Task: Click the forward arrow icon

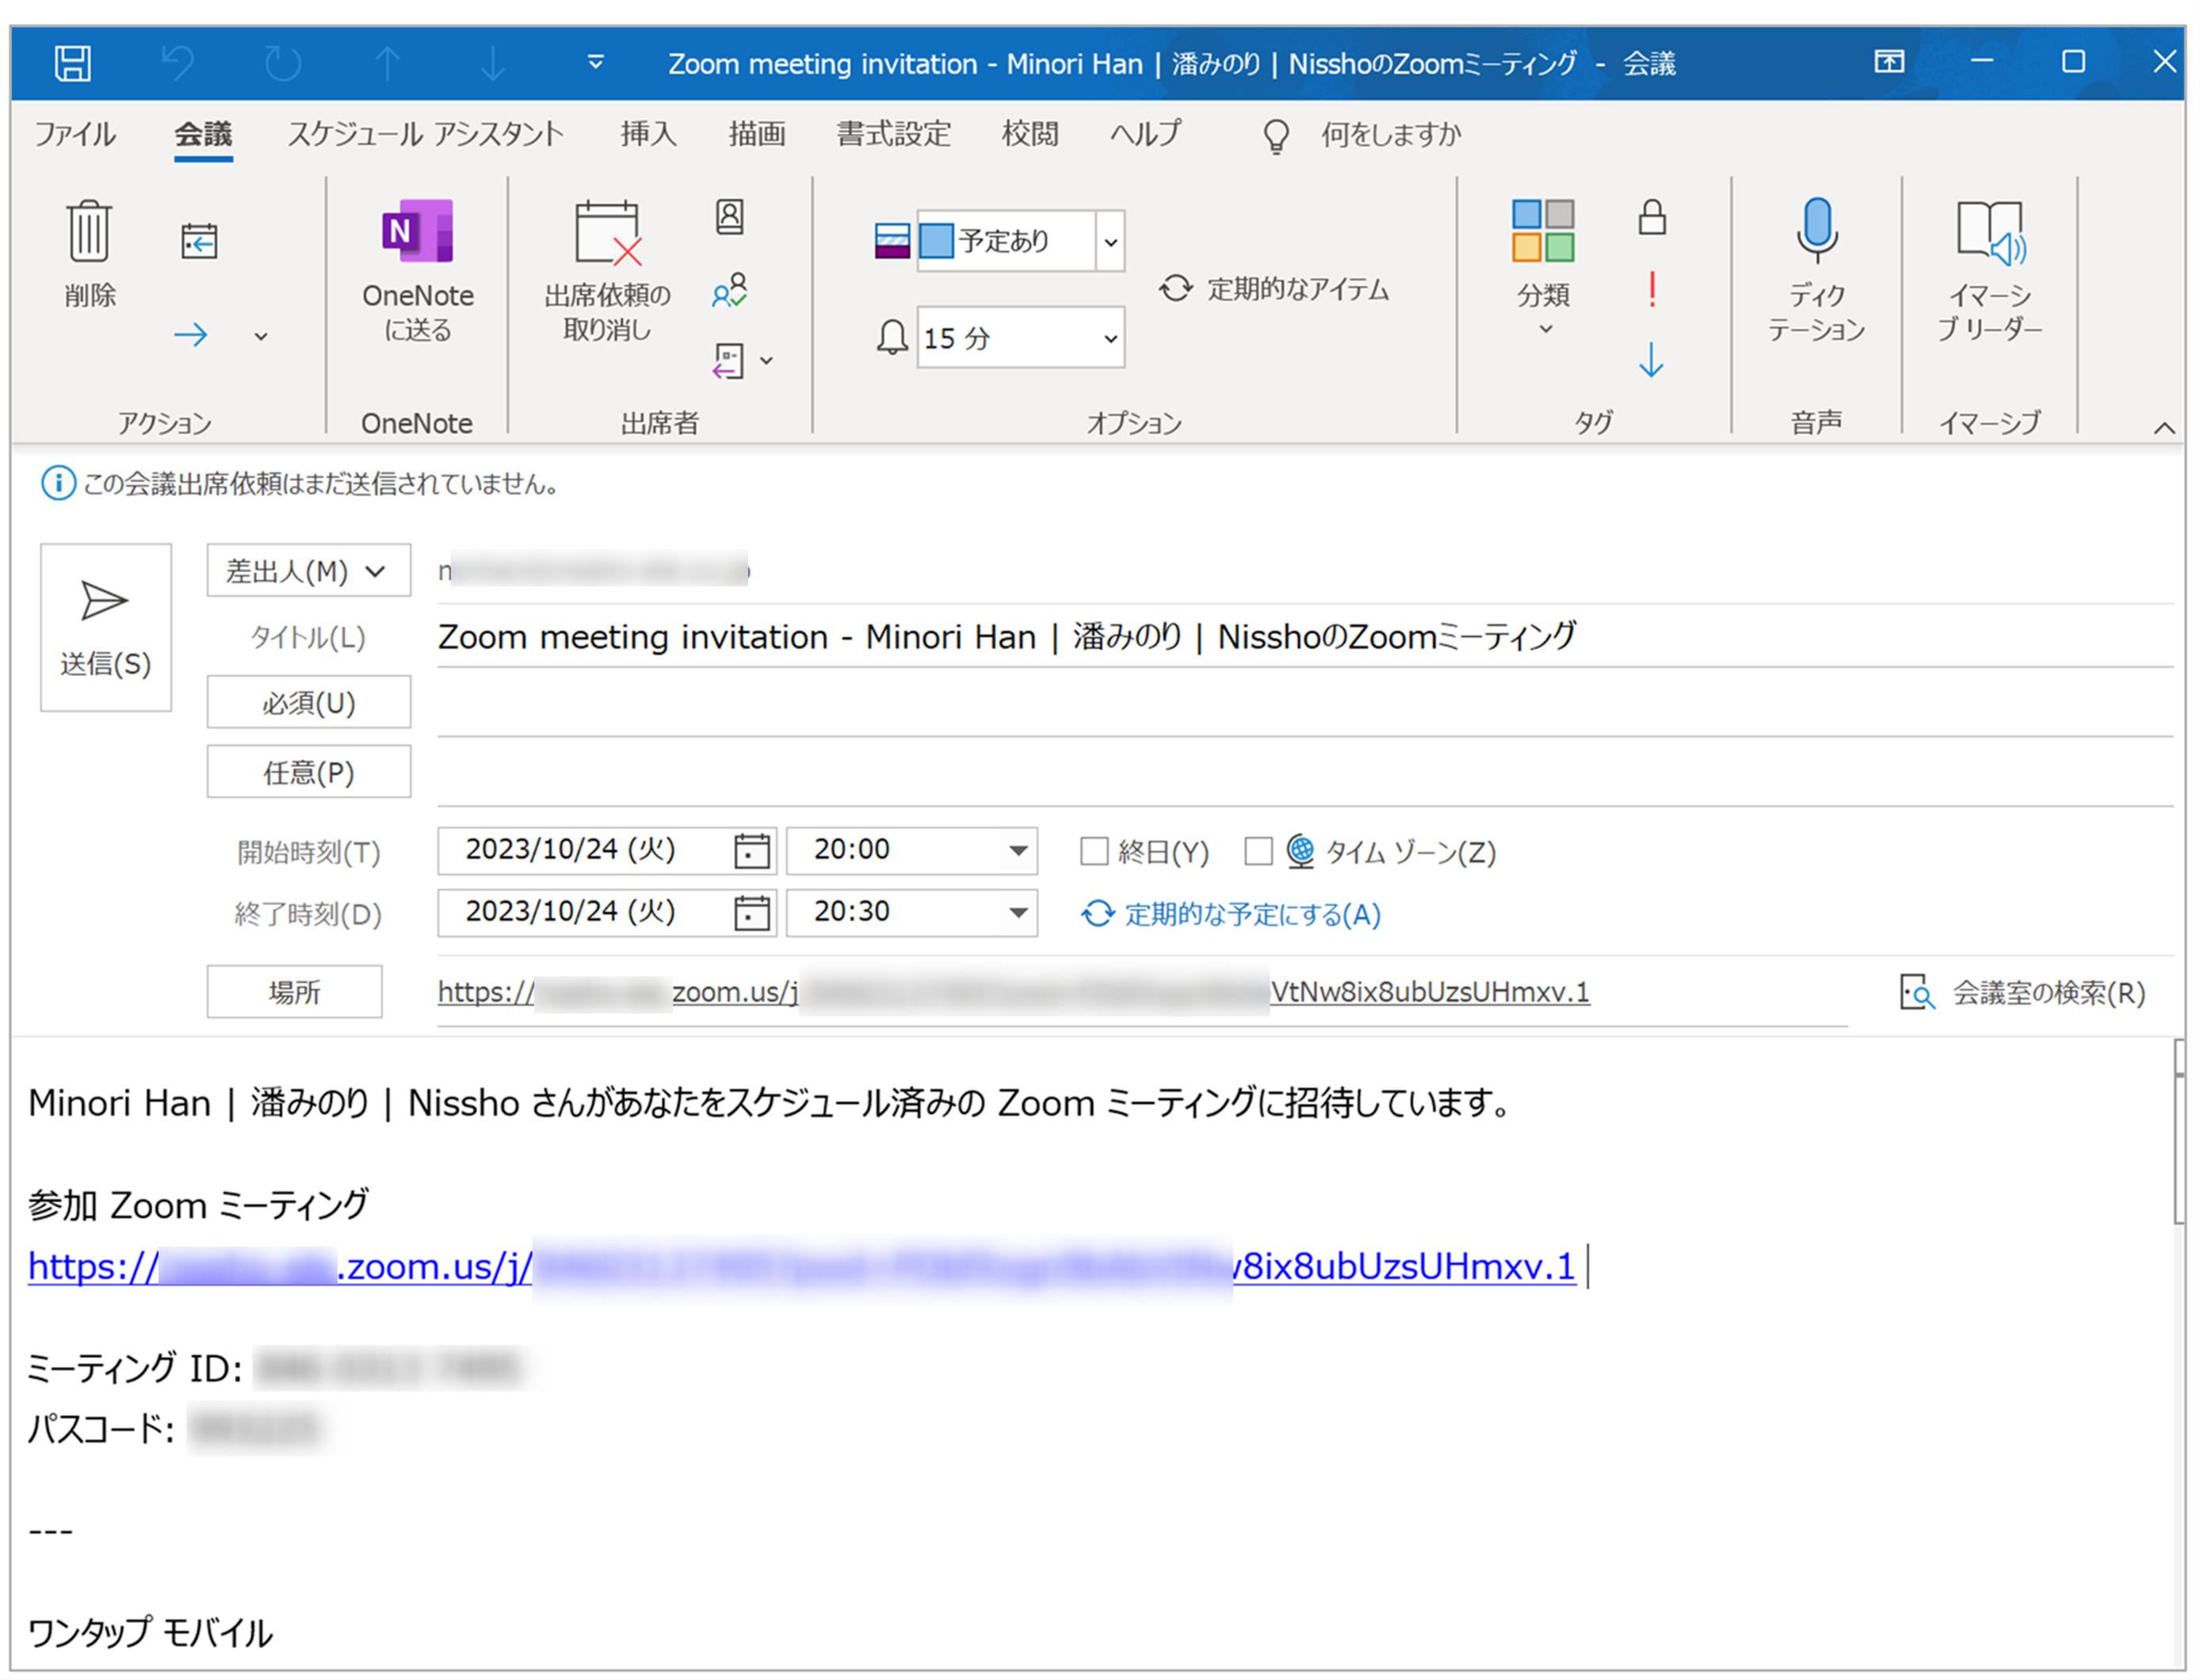Action: pos(191,335)
